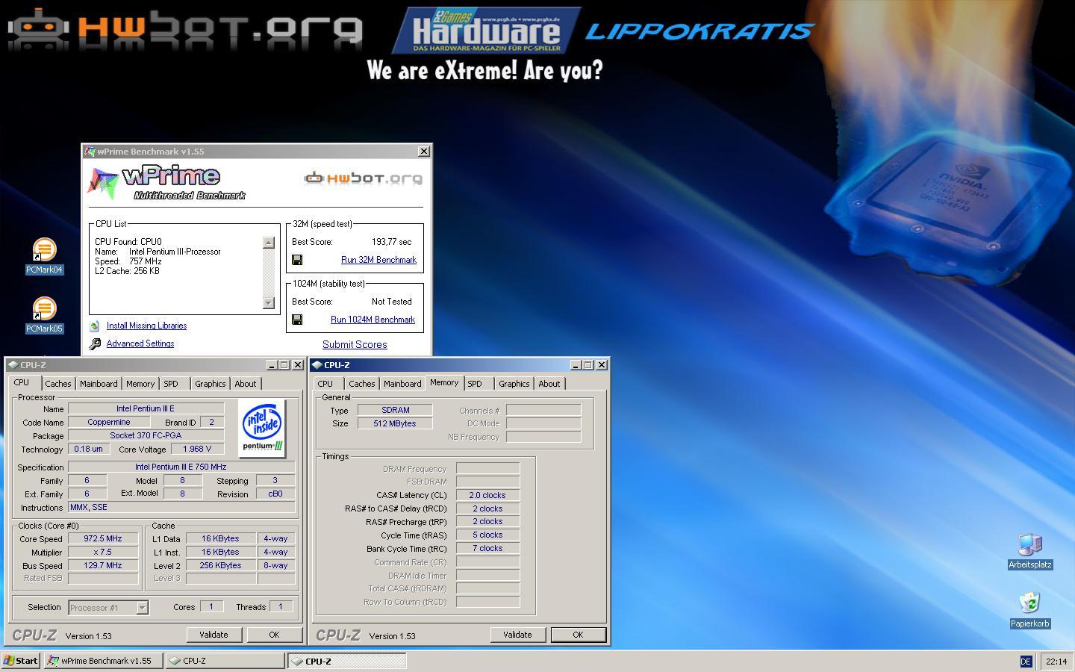
Task: Switch to Mainboard tab in left CPU-Z
Action: (x=99, y=384)
